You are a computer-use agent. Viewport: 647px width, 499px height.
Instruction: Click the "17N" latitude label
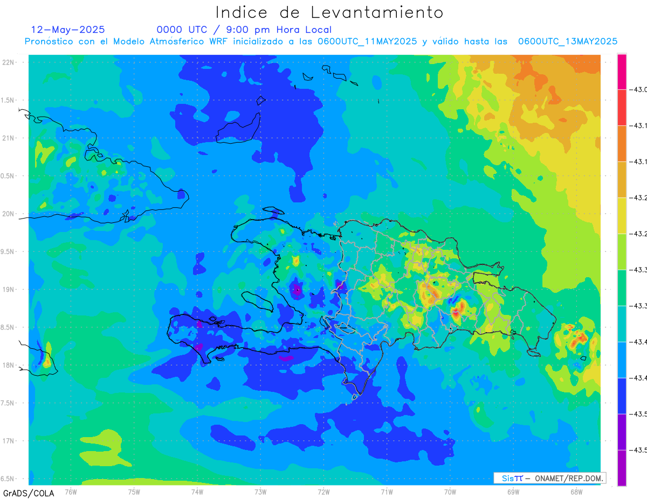click(8, 441)
